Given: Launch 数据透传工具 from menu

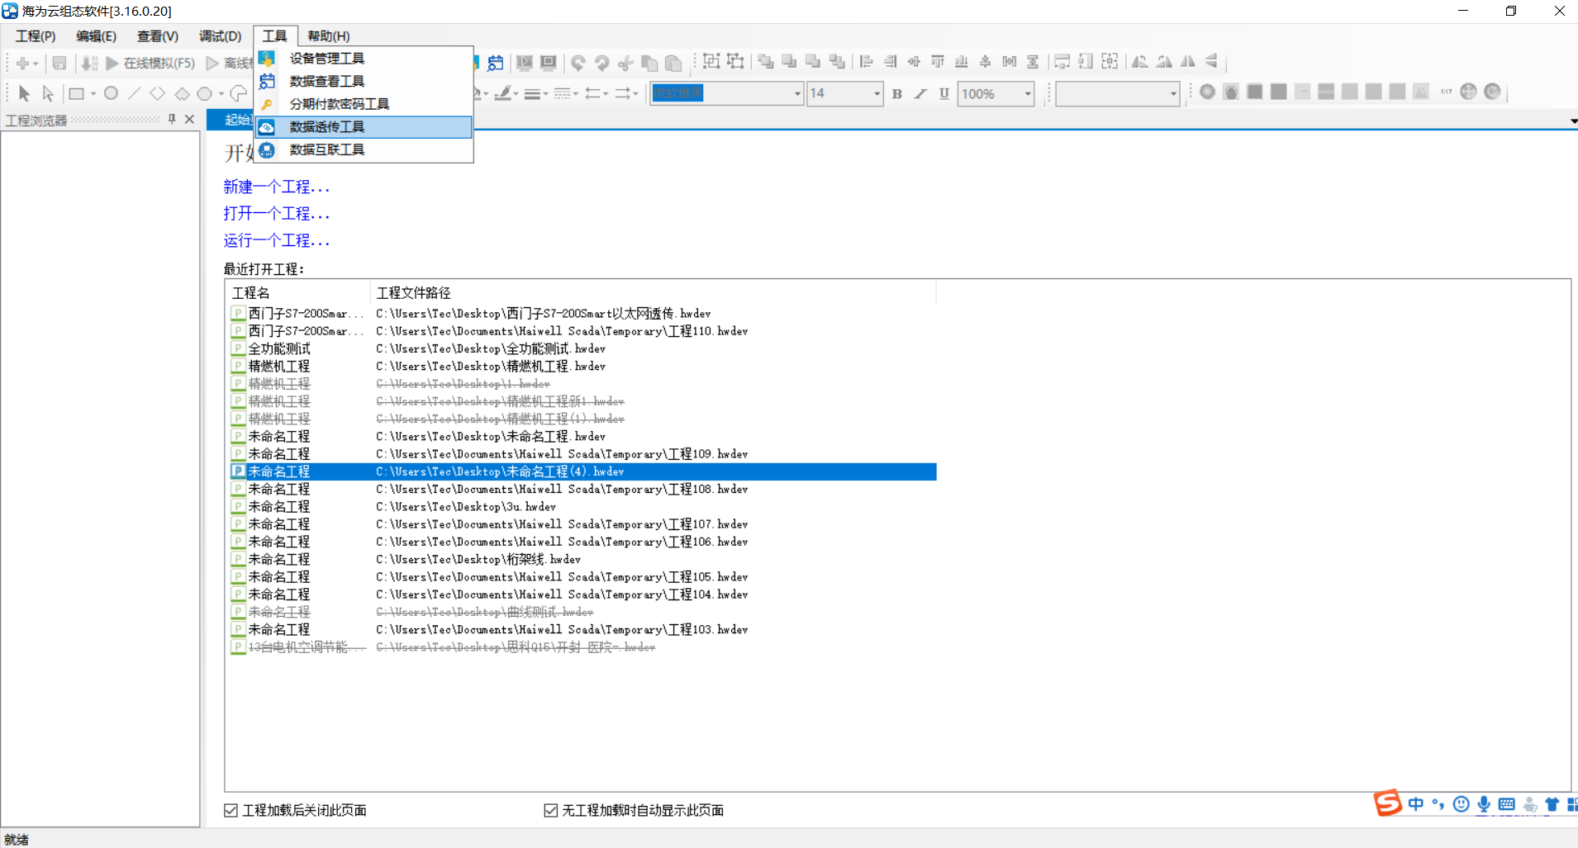Looking at the screenshot, I should click(x=364, y=126).
